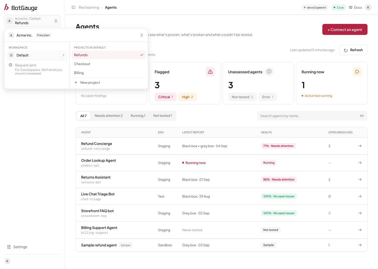378x269 pixels.
Task: Open Live Chat Triage Bot row arrow
Action: tap(360, 196)
